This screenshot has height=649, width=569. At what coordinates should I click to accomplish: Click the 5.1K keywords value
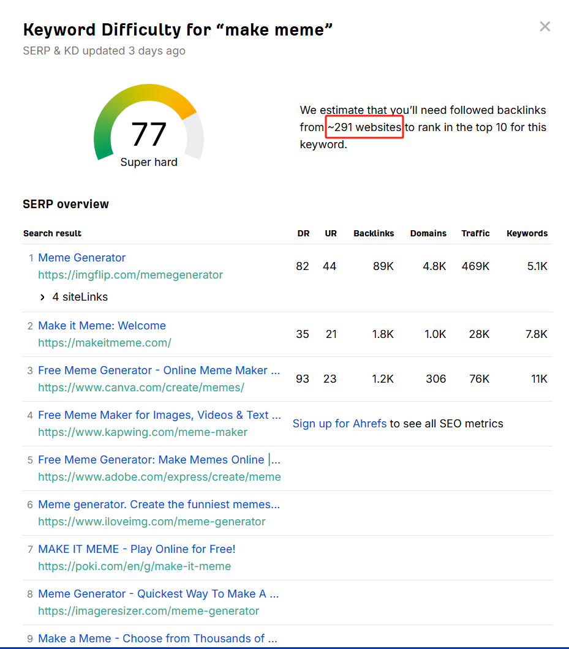pyautogui.click(x=537, y=266)
